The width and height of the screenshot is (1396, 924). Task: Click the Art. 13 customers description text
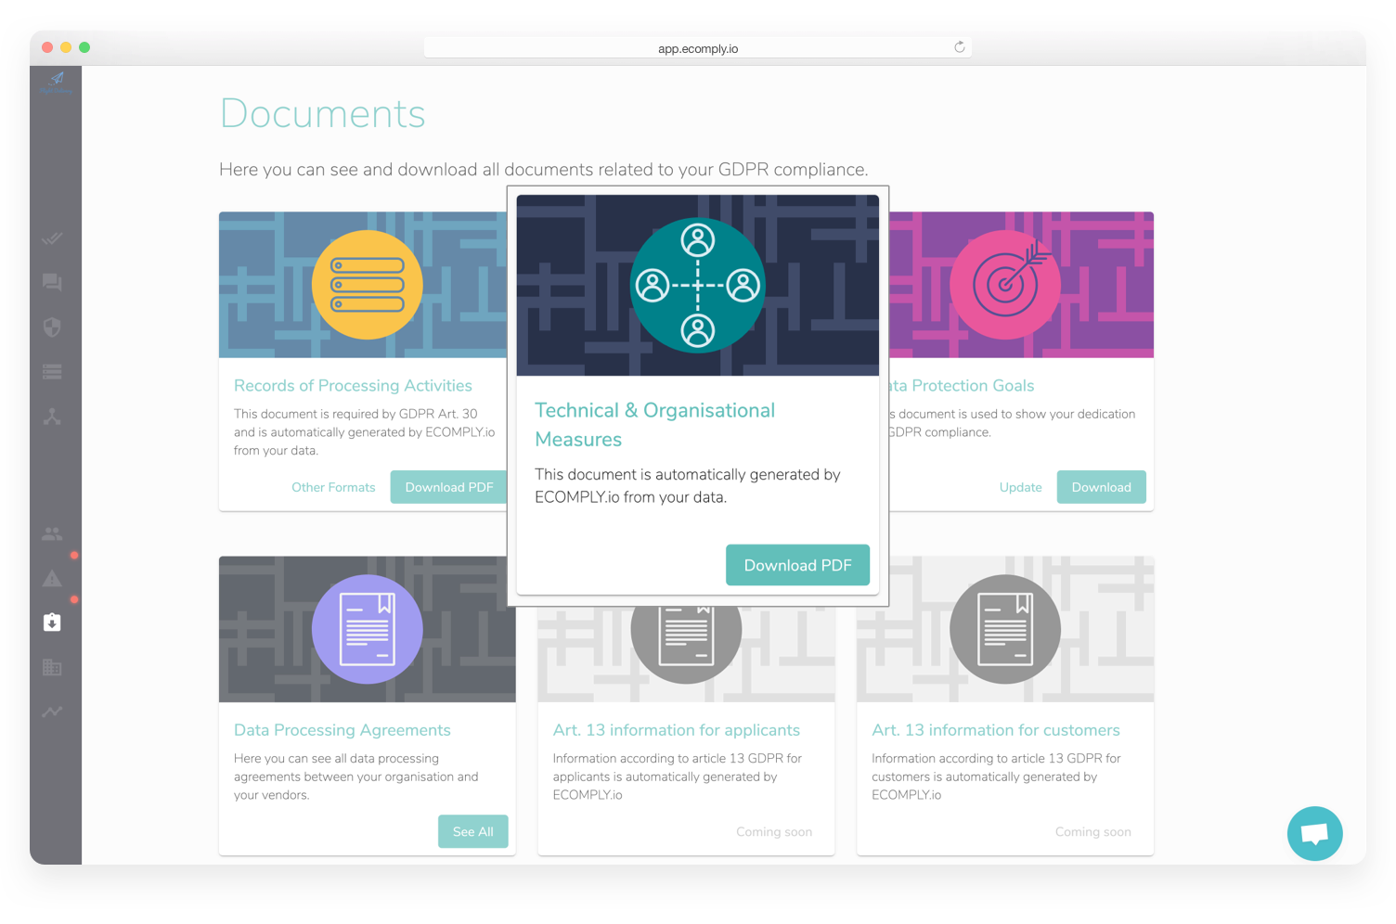tap(996, 776)
